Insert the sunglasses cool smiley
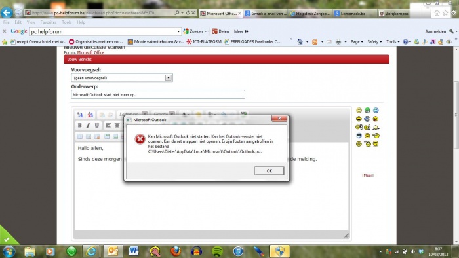 click(x=359, y=136)
